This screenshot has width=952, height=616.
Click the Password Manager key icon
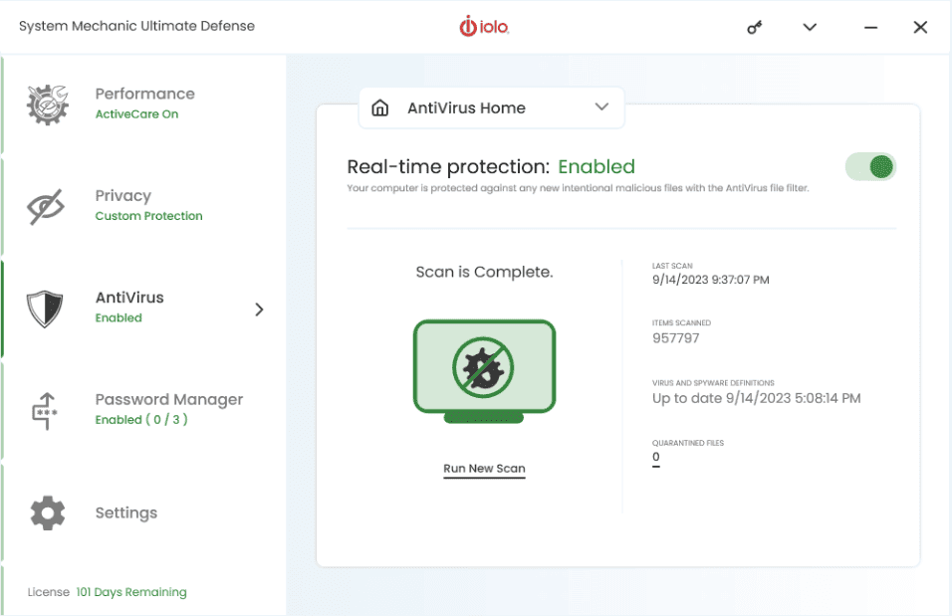(45, 411)
